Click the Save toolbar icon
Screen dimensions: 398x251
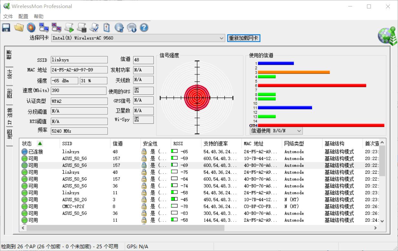coord(6,27)
